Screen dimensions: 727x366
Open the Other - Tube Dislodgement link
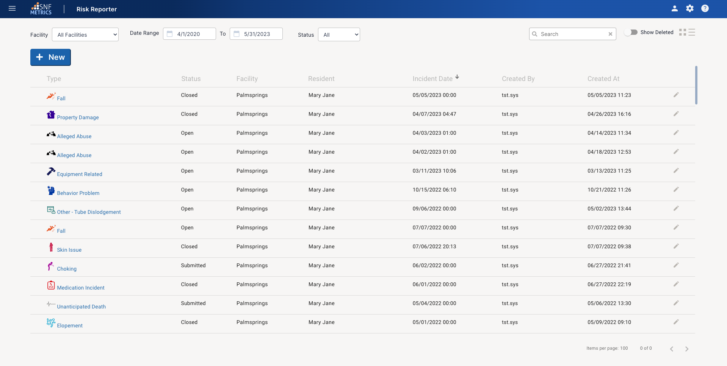click(89, 212)
